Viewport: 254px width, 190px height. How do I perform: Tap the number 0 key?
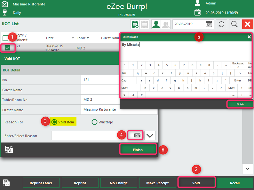coord(209,65)
